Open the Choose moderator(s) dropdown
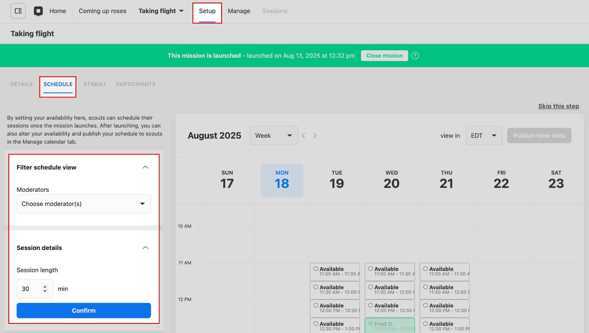Image resolution: width=589 pixels, height=333 pixels. click(84, 204)
